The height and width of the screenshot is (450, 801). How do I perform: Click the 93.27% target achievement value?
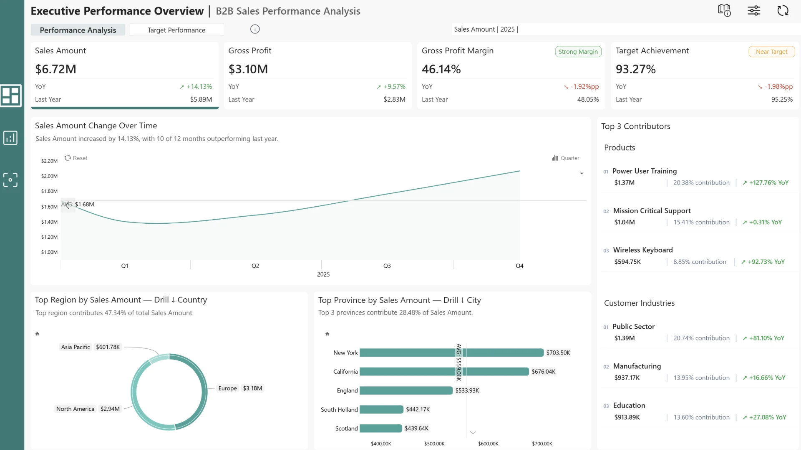click(636, 69)
